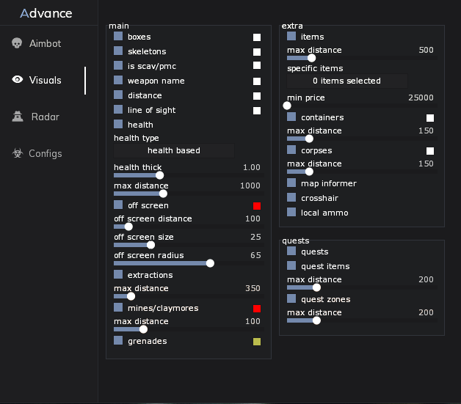This screenshot has height=404, width=461.
Task: Enable the boxes checkbox
Action: coord(118,37)
